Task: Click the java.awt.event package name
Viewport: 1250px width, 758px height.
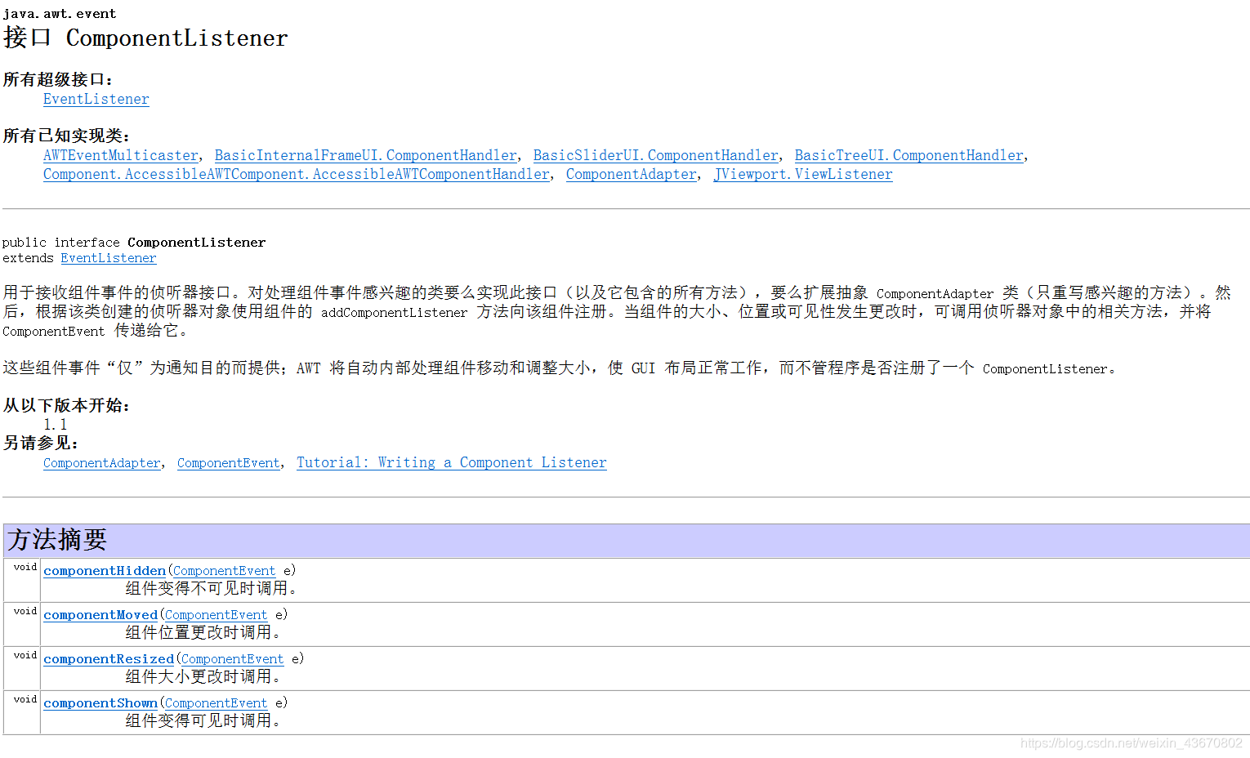Action: 60,13
